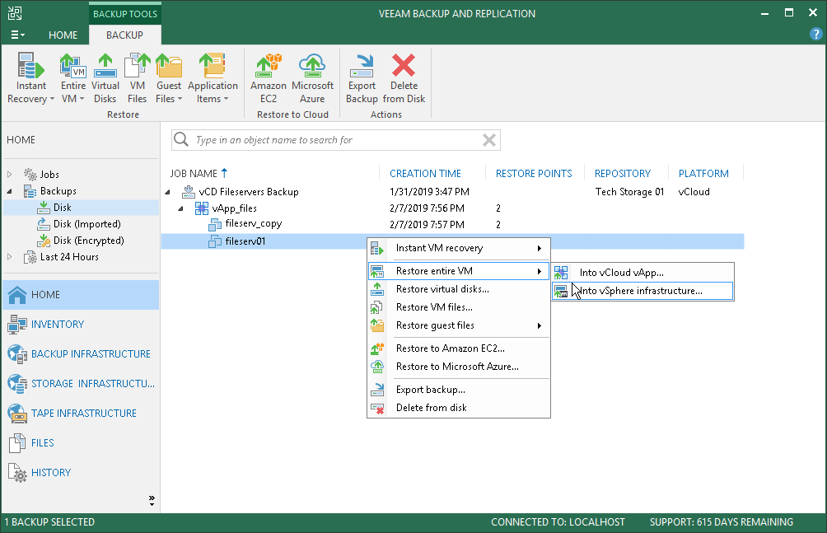Click the Instant Recovery ribbon icon
The height and width of the screenshot is (533, 827).
(x=30, y=66)
